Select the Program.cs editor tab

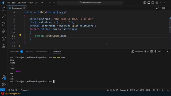tap(17, 8)
